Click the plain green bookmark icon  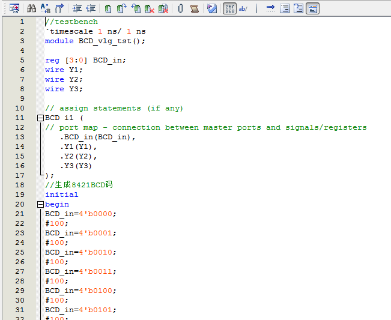tap(108, 8)
